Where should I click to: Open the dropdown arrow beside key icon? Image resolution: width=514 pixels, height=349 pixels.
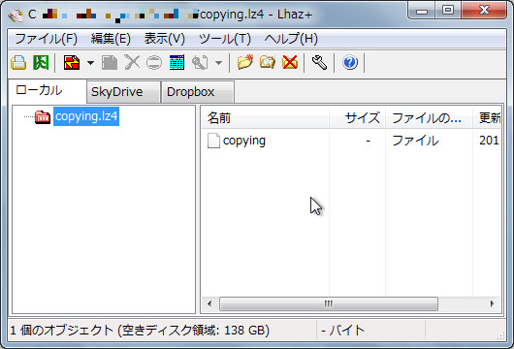coord(218,62)
